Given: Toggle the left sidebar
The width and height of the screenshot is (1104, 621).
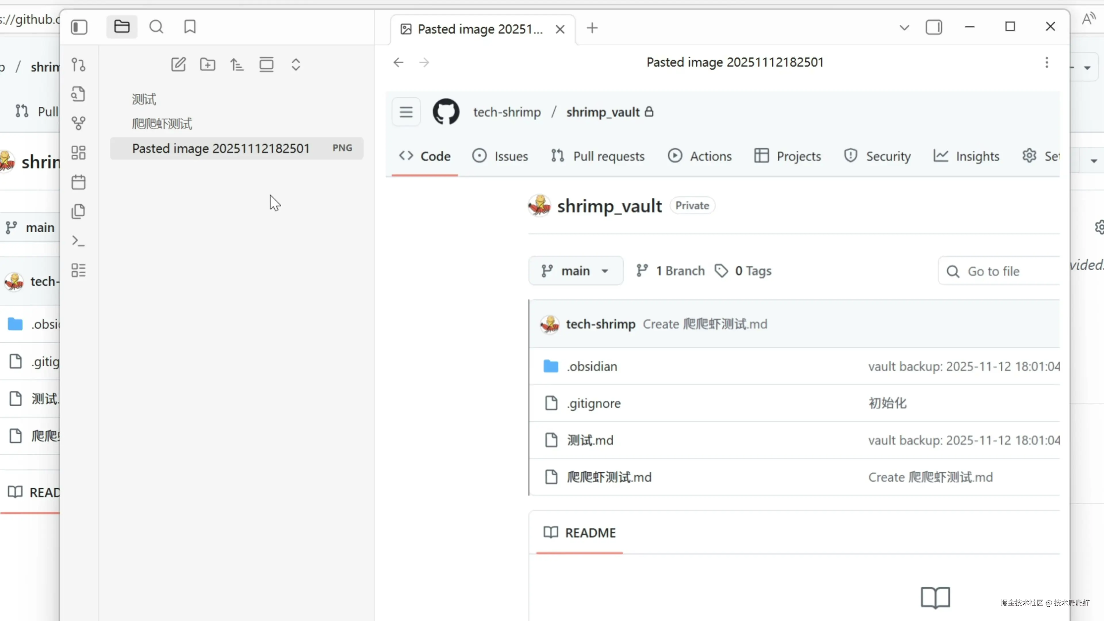Looking at the screenshot, I should click(x=79, y=27).
